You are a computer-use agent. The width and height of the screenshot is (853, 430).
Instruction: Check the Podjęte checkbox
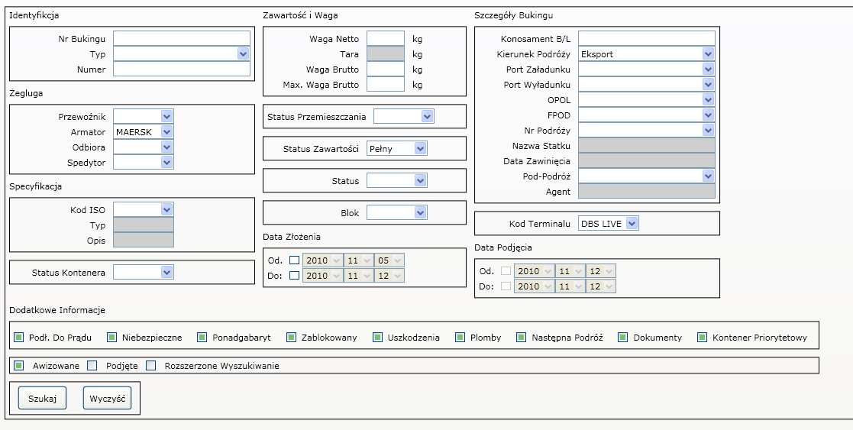(92, 366)
